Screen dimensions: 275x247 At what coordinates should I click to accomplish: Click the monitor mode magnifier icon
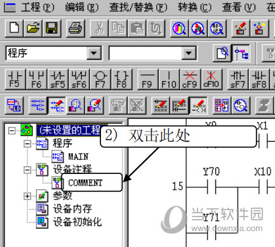point(76,105)
